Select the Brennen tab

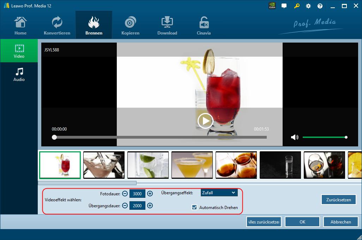click(x=94, y=25)
